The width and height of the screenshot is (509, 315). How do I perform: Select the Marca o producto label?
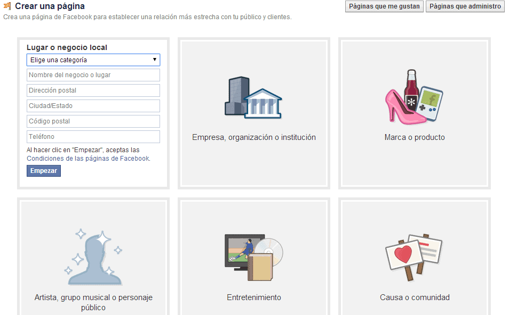click(x=415, y=137)
